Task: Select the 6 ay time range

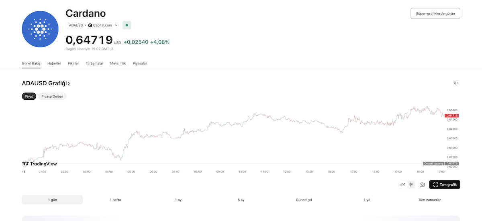Action: point(241,200)
